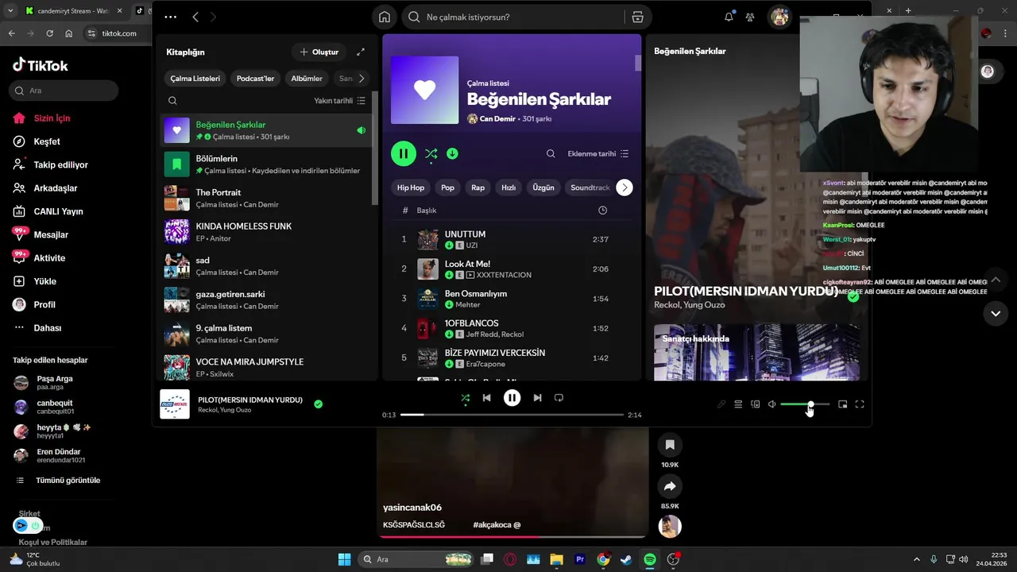Open Connect to a device icon
The width and height of the screenshot is (1017, 572).
(x=755, y=404)
